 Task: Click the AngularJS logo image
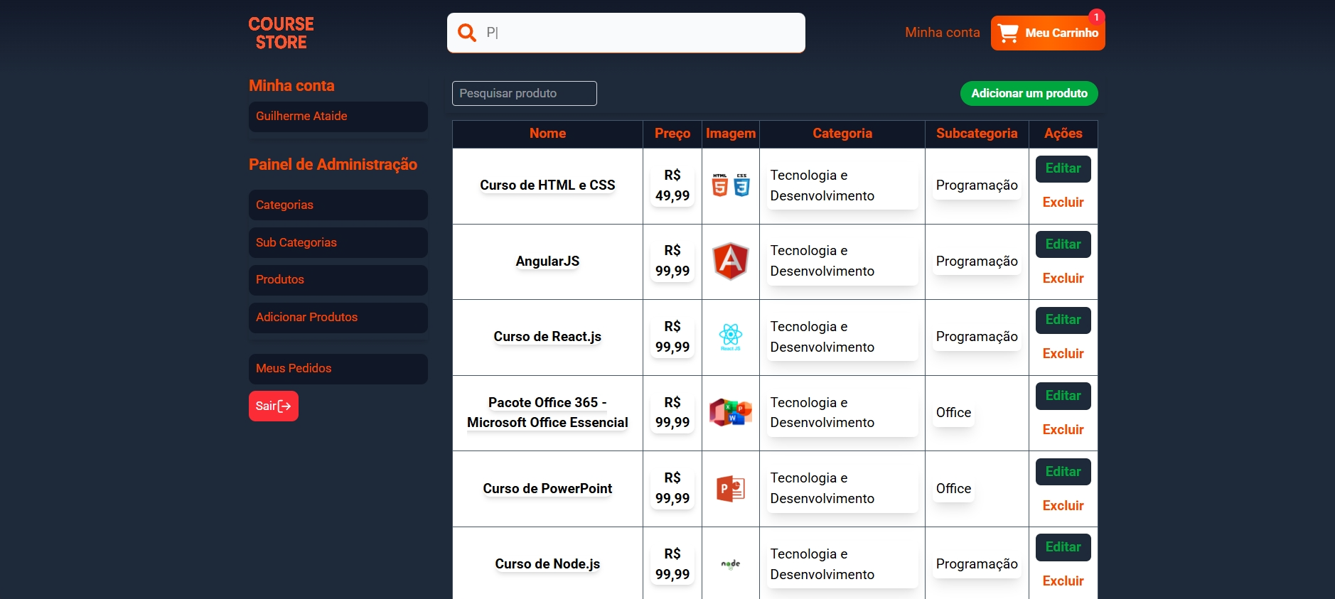point(730,261)
